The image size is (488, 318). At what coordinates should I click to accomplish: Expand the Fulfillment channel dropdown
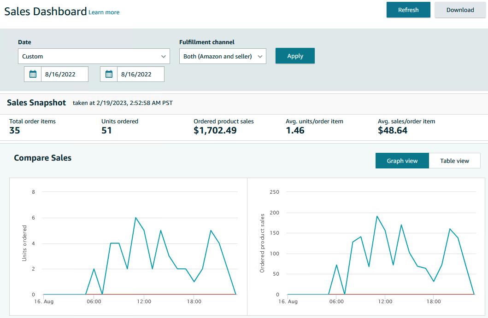click(222, 56)
